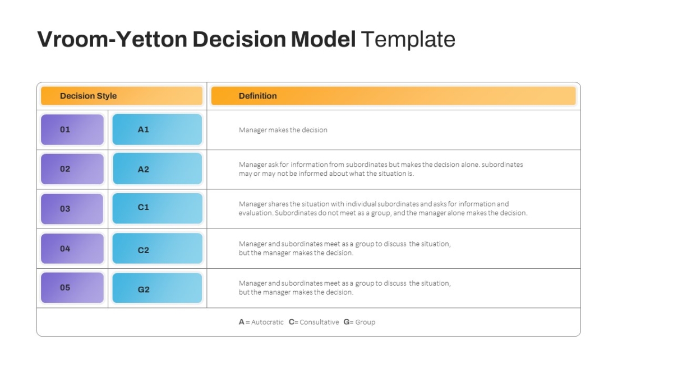Click the blue C2 box
The image size is (673, 378).
(x=157, y=249)
